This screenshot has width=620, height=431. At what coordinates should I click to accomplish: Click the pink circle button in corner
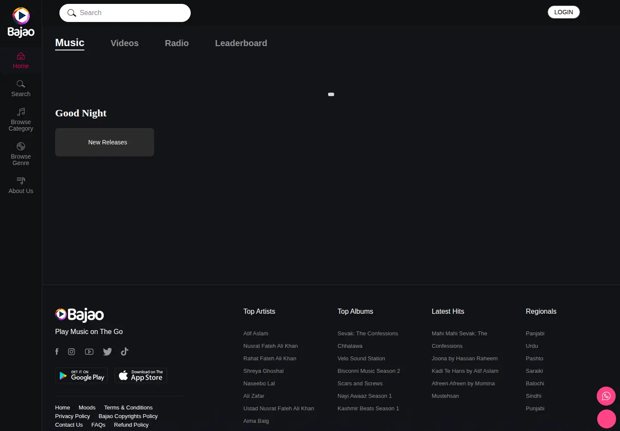click(x=607, y=419)
